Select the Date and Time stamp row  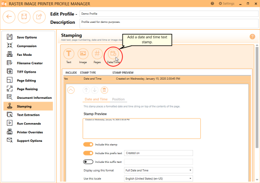coord(157,79)
